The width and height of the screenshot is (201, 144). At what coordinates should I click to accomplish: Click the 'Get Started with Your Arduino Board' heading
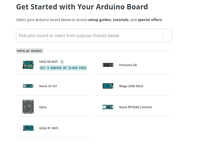point(82,7)
